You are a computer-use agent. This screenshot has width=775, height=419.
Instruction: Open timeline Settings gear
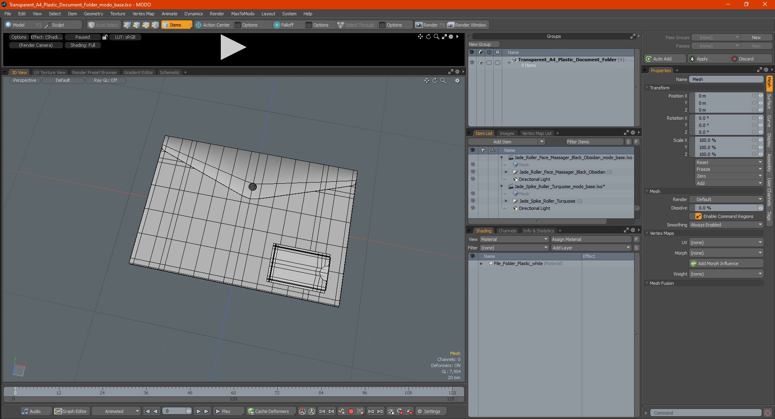click(420, 411)
